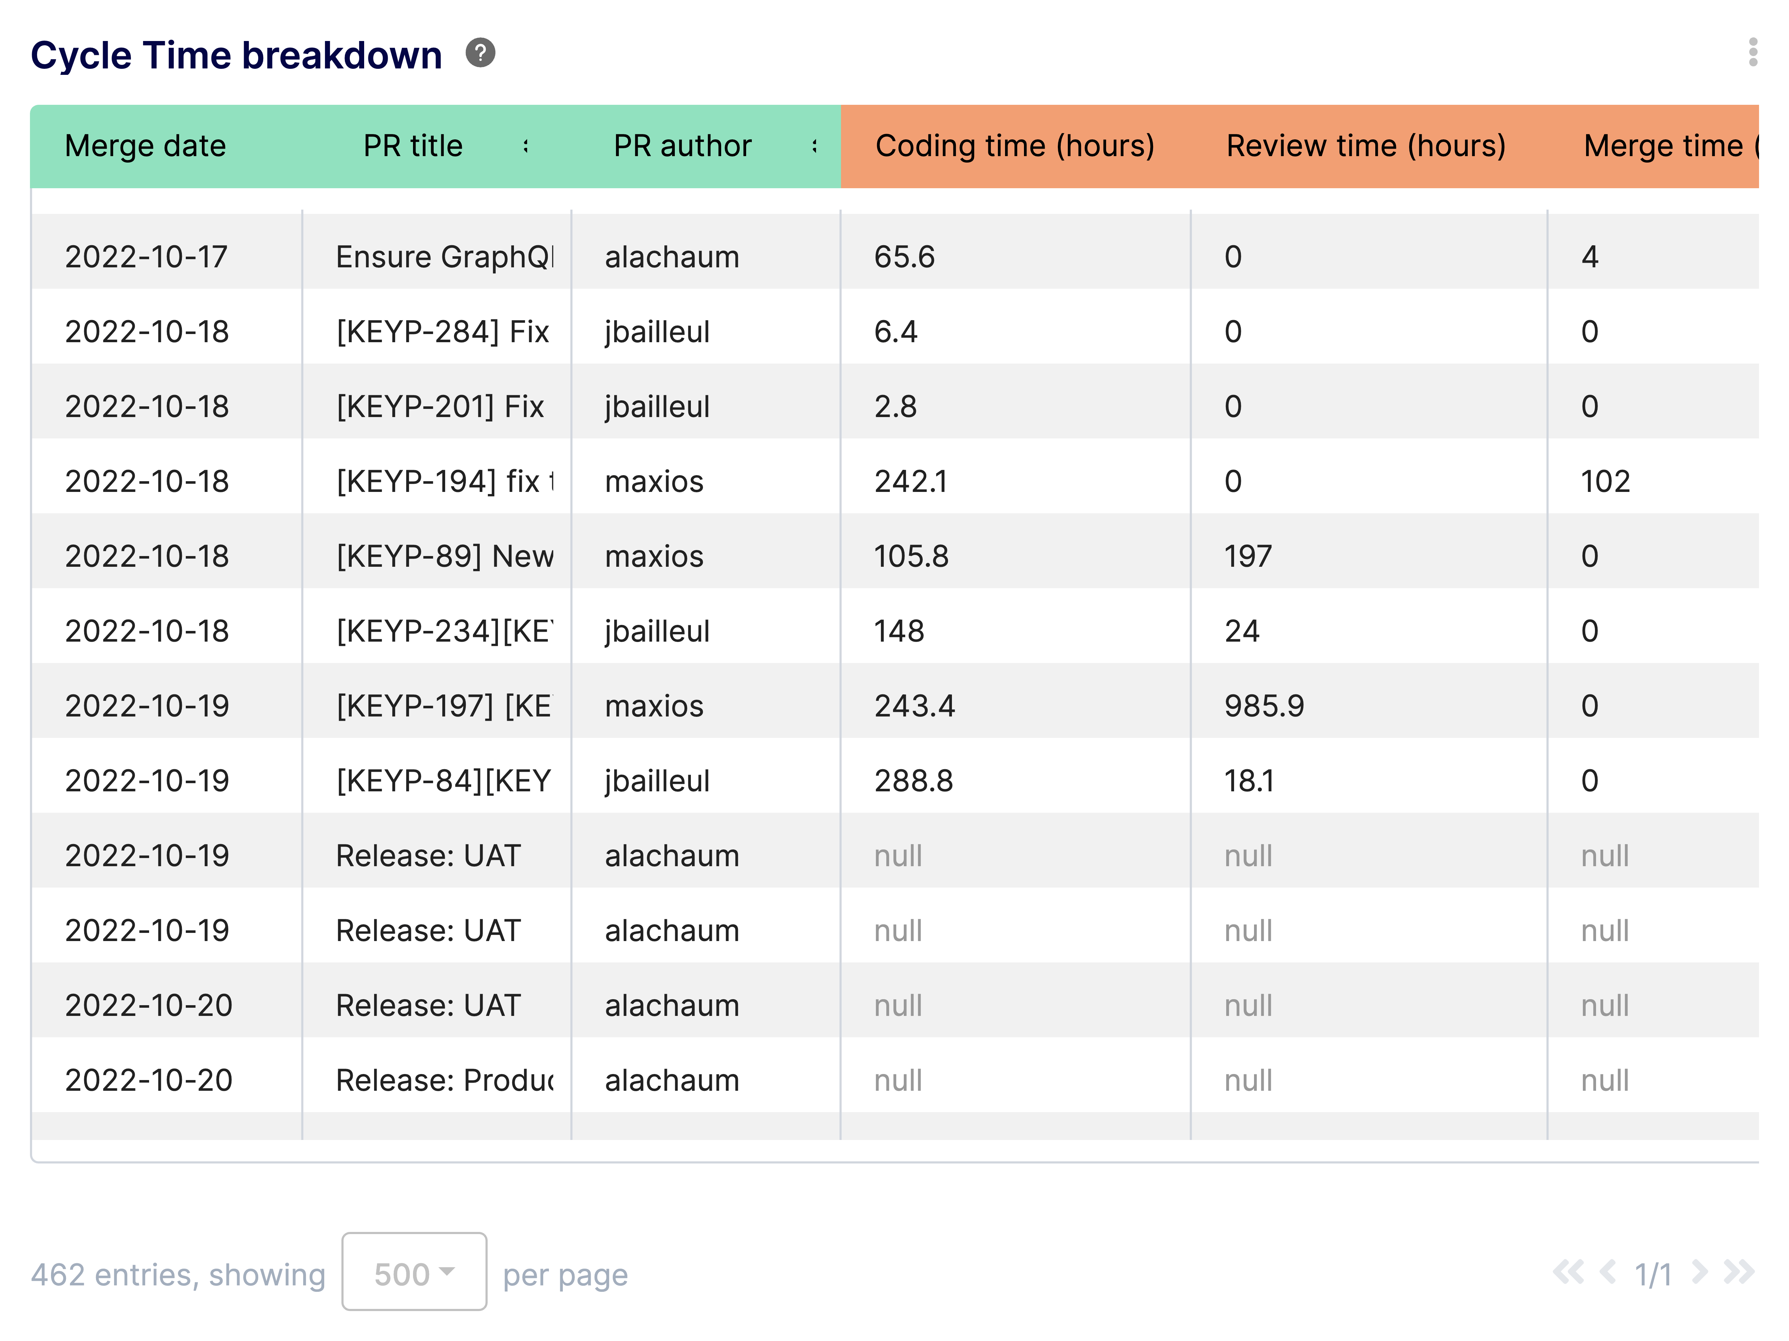Sort by Review time (hours) header
The height and width of the screenshot is (1341, 1789).
[1365, 146]
